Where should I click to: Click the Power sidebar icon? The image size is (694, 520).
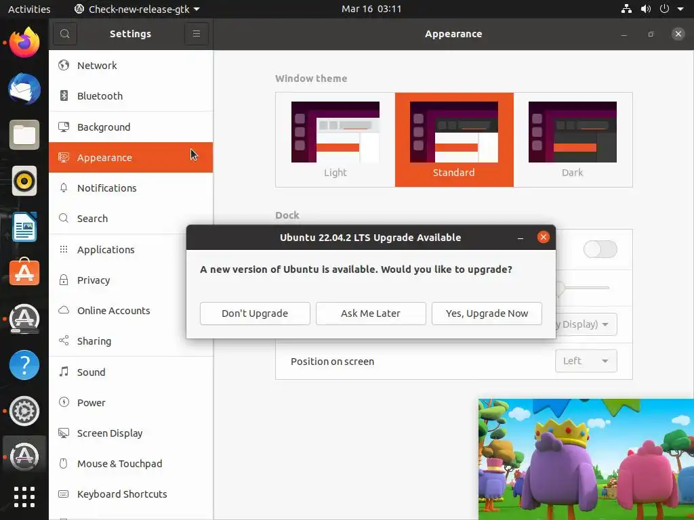[x=64, y=402]
